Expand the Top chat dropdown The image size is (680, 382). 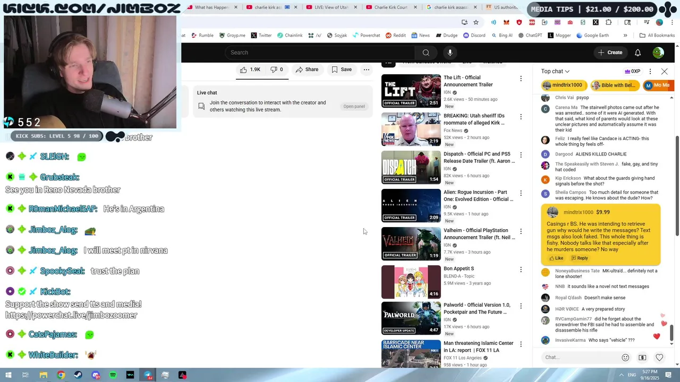(555, 71)
